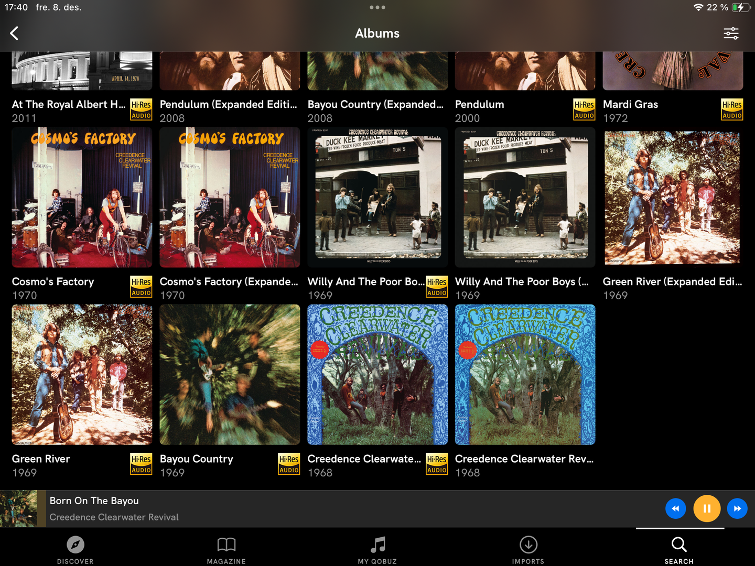Tap Hi-Res Audio badge beside Pendulum 2000
This screenshot has height=566, width=755.
[584, 110]
